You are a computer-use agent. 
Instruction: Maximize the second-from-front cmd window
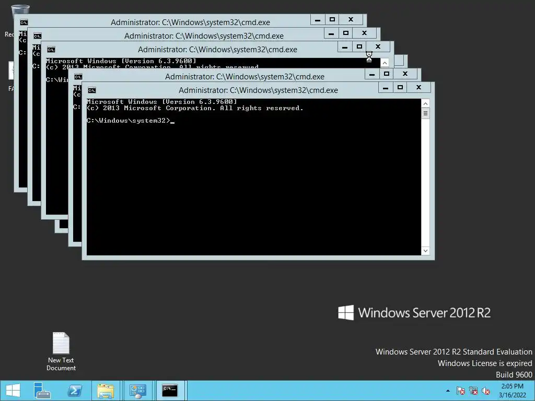pyautogui.click(x=387, y=74)
